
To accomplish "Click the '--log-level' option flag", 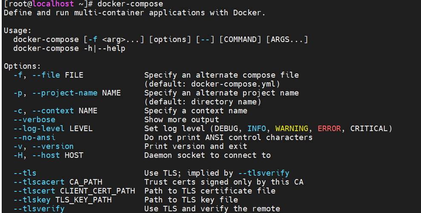I will (39, 129).
